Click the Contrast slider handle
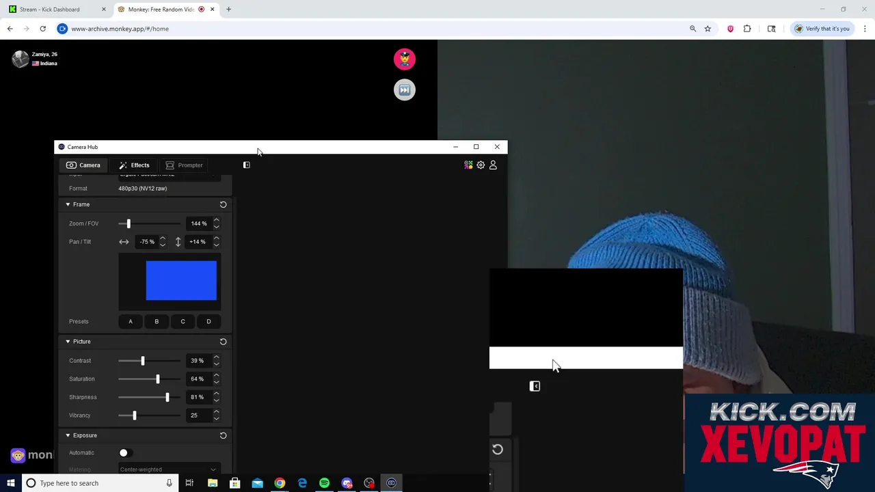Viewport: 875px width, 492px height. tap(142, 361)
